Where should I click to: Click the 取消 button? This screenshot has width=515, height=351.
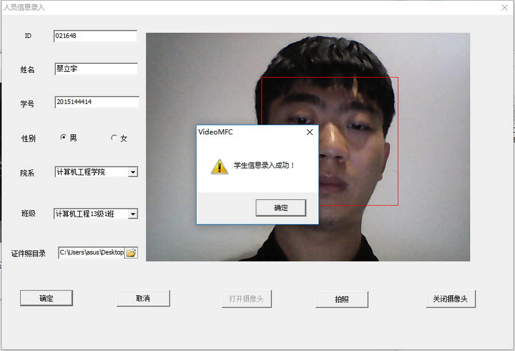(143, 298)
